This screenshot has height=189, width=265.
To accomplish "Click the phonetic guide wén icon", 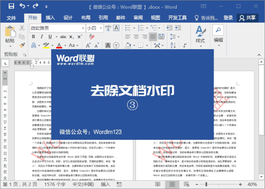I will click(x=108, y=28).
